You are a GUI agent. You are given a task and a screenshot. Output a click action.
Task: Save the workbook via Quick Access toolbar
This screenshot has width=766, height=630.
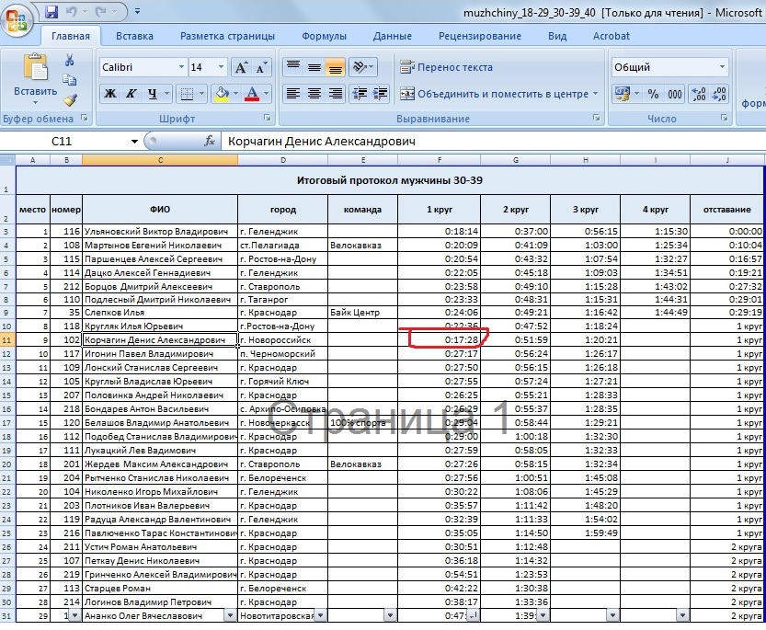[51, 12]
